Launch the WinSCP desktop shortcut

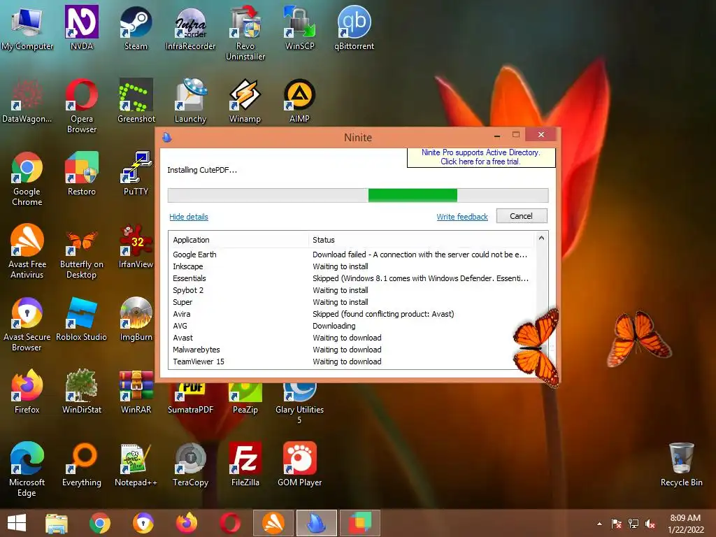299,28
